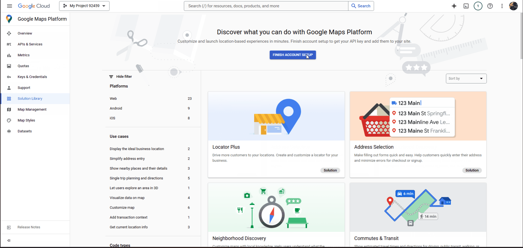Filter solutions by Web platform

point(113,99)
